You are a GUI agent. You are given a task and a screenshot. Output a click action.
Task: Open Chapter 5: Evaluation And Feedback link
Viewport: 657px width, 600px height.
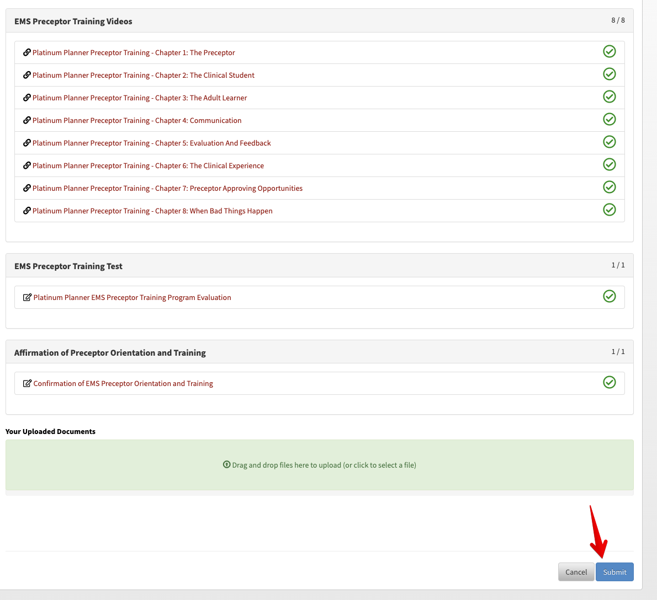point(152,143)
